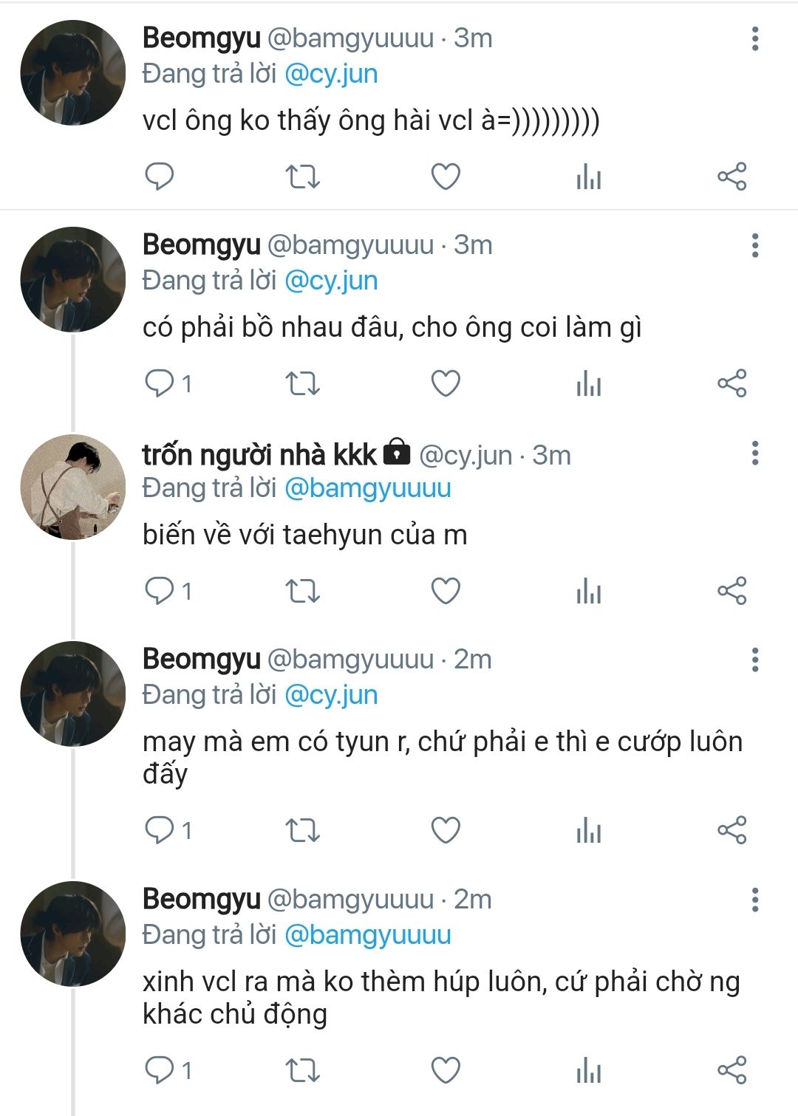This screenshot has height=1116, width=798.
Task: Open Beomgyu's avatar on the first tweet
Action: (x=72, y=72)
